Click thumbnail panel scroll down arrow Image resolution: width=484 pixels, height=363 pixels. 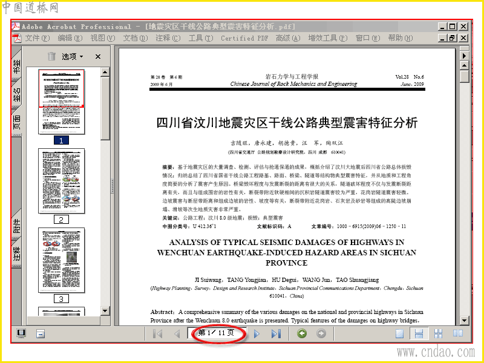(x=105, y=311)
